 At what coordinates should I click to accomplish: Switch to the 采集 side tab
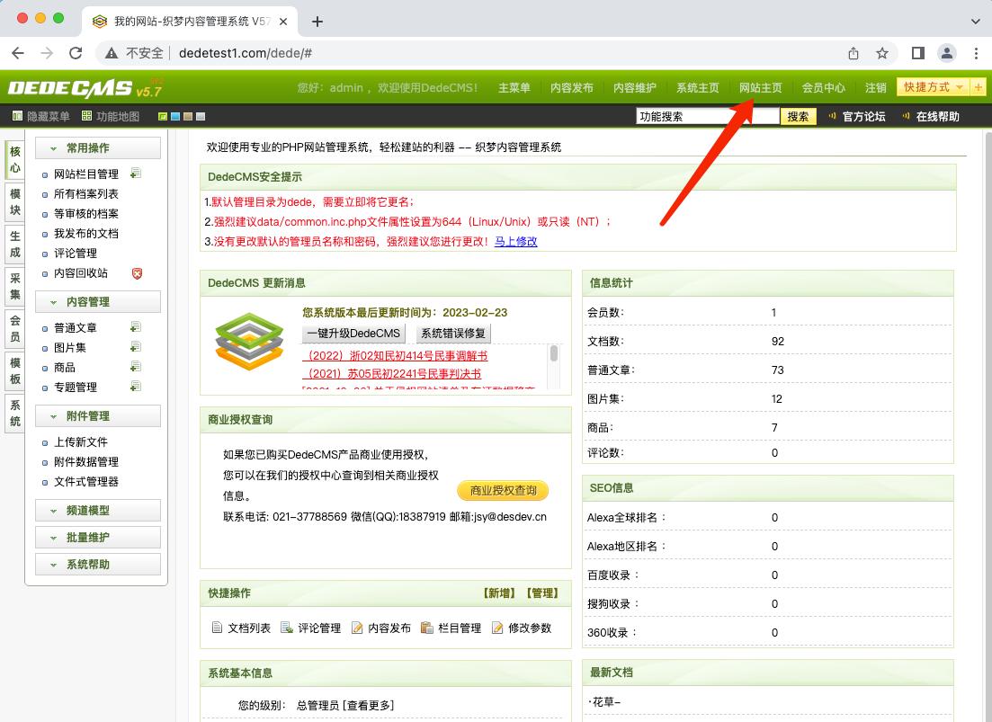pyautogui.click(x=14, y=287)
